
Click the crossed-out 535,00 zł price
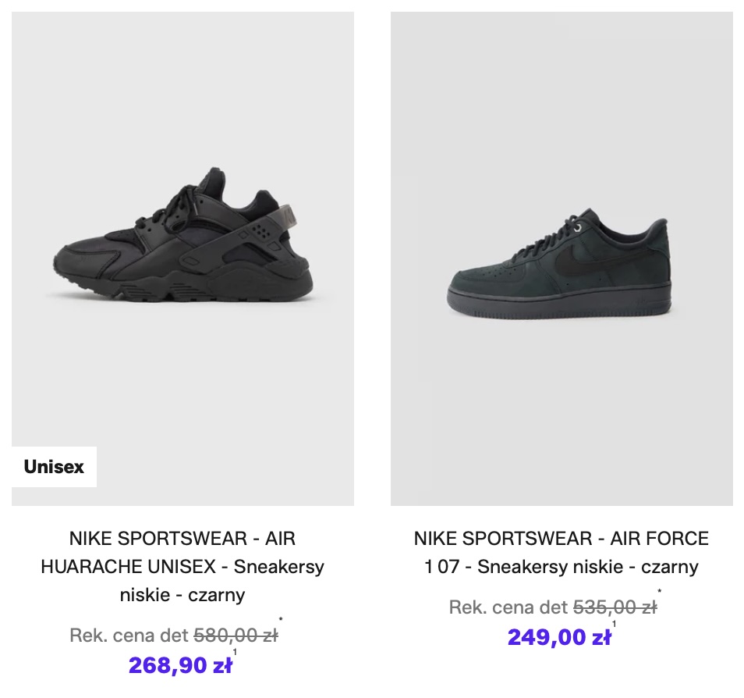(615, 607)
